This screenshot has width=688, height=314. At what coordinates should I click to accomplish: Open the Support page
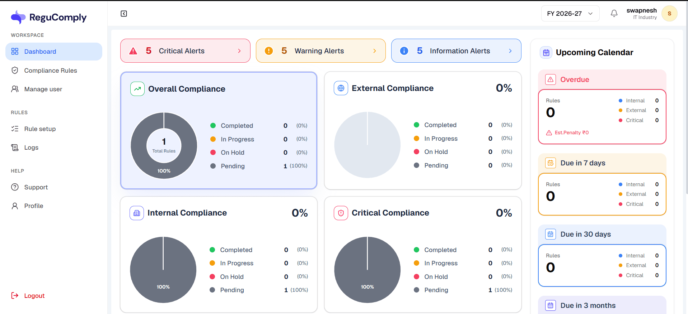click(54, 187)
